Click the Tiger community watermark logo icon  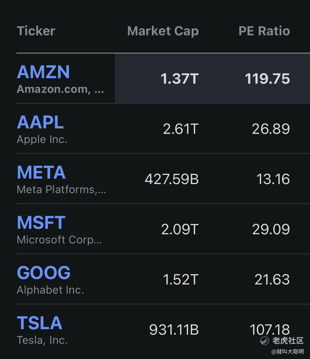pos(265,341)
